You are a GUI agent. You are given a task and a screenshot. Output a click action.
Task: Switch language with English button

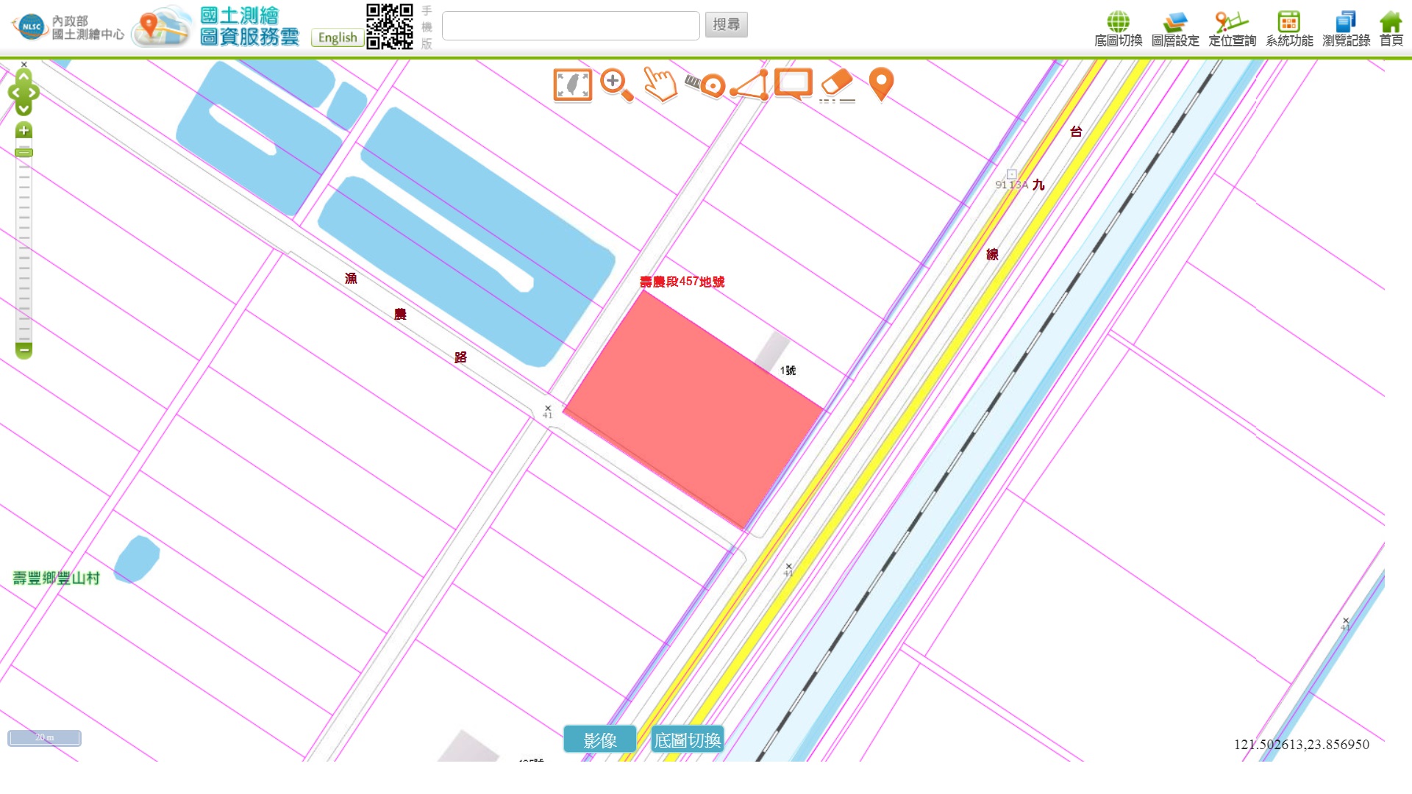(338, 37)
